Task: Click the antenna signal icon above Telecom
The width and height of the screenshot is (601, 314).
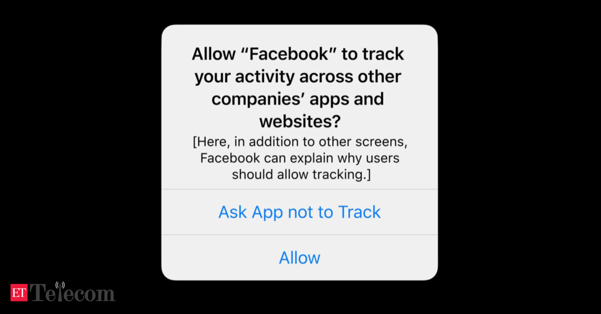Action: tap(60, 285)
